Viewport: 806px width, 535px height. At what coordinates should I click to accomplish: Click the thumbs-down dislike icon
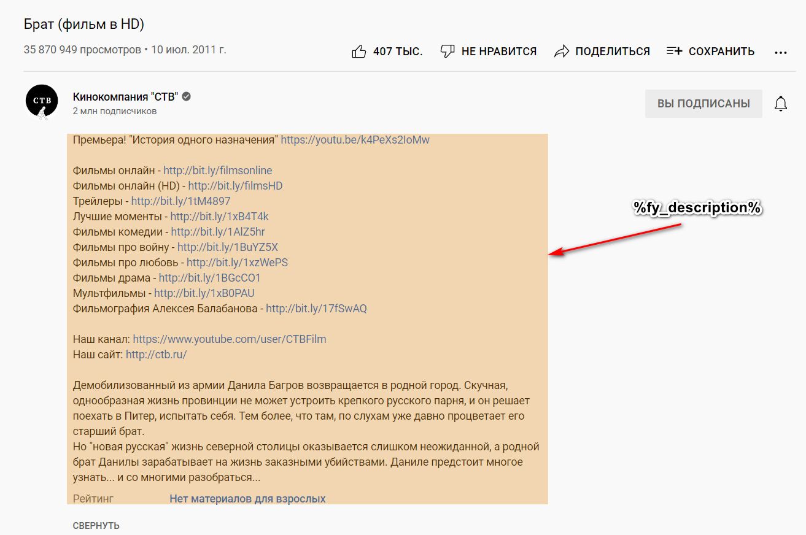(x=448, y=52)
